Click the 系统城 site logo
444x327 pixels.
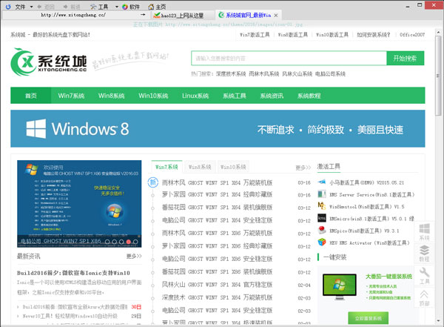click(49, 62)
